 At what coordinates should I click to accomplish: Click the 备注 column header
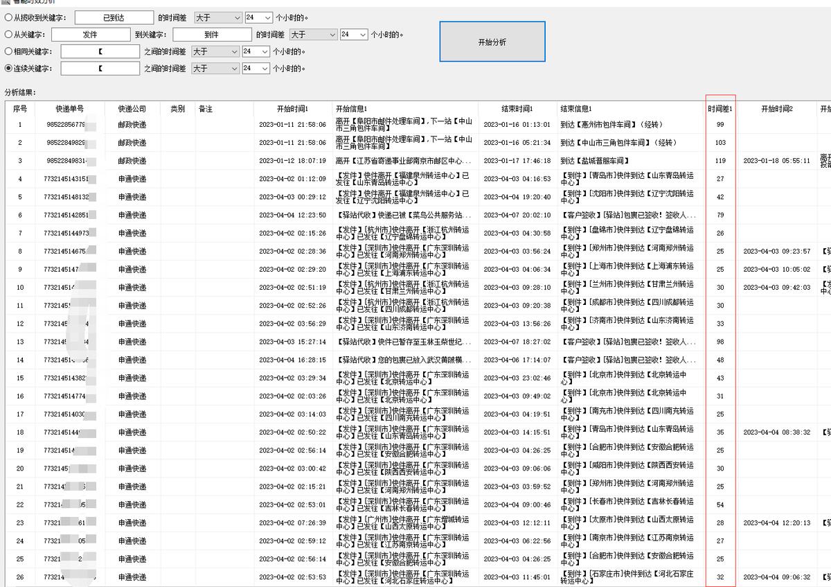tap(224, 109)
